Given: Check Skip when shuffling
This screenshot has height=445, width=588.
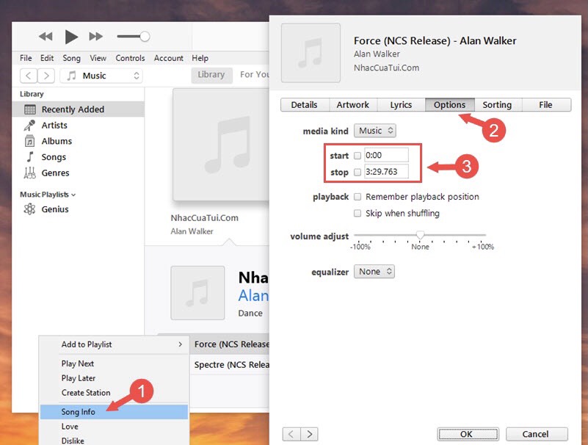Looking at the screenshot, I should pyautogui.click(x=357, y=213).
